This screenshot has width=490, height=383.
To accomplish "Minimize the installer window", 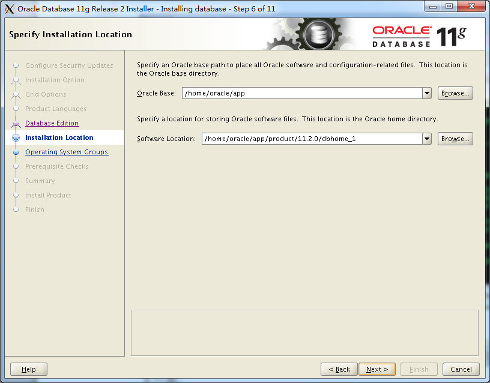I will pos(432,7).
